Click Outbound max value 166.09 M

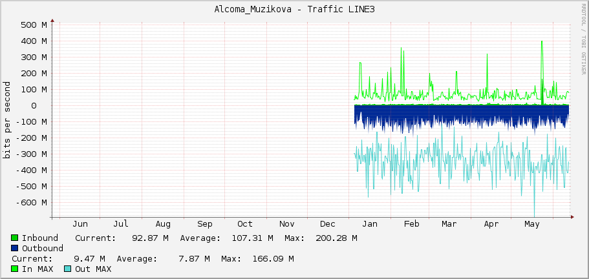click(273, 259)
